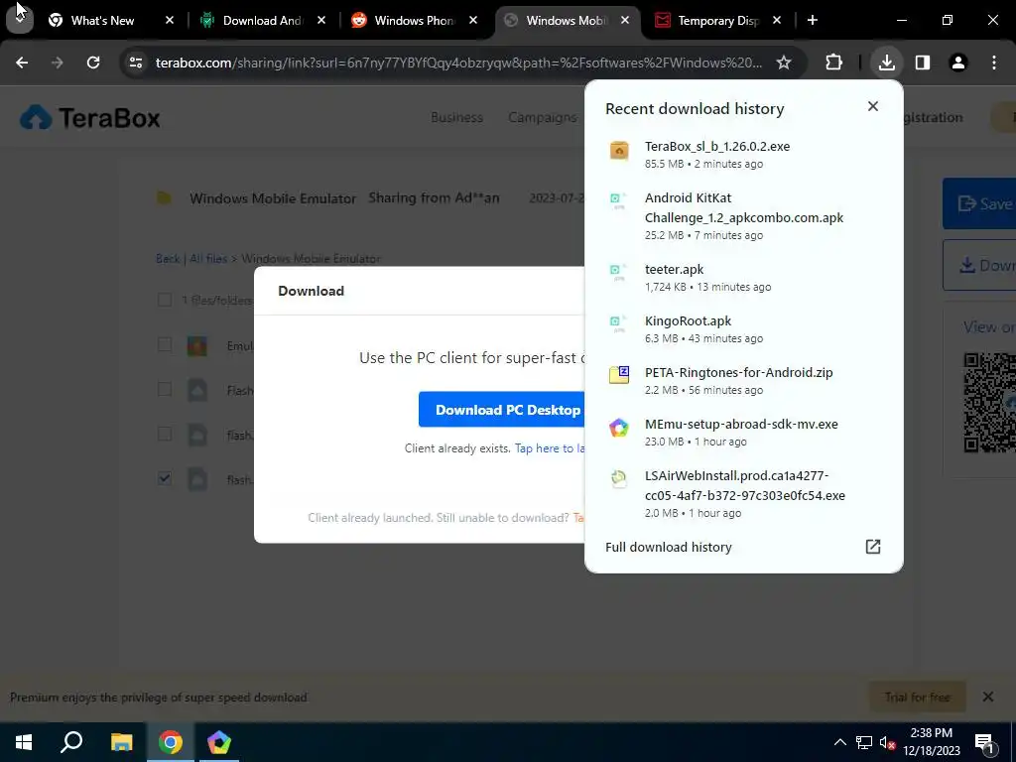
Task: Click the TeraBox logo
Action: pyautogui.click(x=90, y=117)
